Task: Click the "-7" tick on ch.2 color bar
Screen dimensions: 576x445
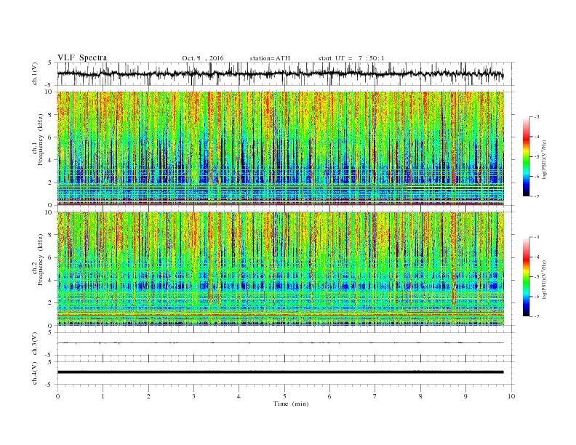Action: 536,316
